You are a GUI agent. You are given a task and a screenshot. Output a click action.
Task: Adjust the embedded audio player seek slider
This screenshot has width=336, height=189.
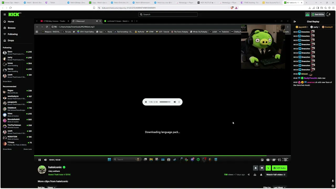pos(165,102)
